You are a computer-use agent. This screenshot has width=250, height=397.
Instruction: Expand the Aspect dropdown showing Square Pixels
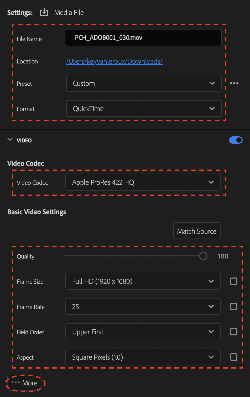tap(143, 357)
